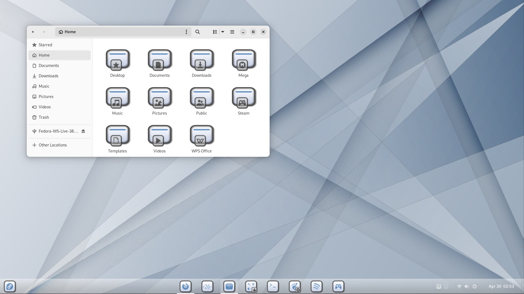Viewport: 524px width, 294px height.
Task: Expand Other Locations in sidebar
Action: [x=53, y=145]
